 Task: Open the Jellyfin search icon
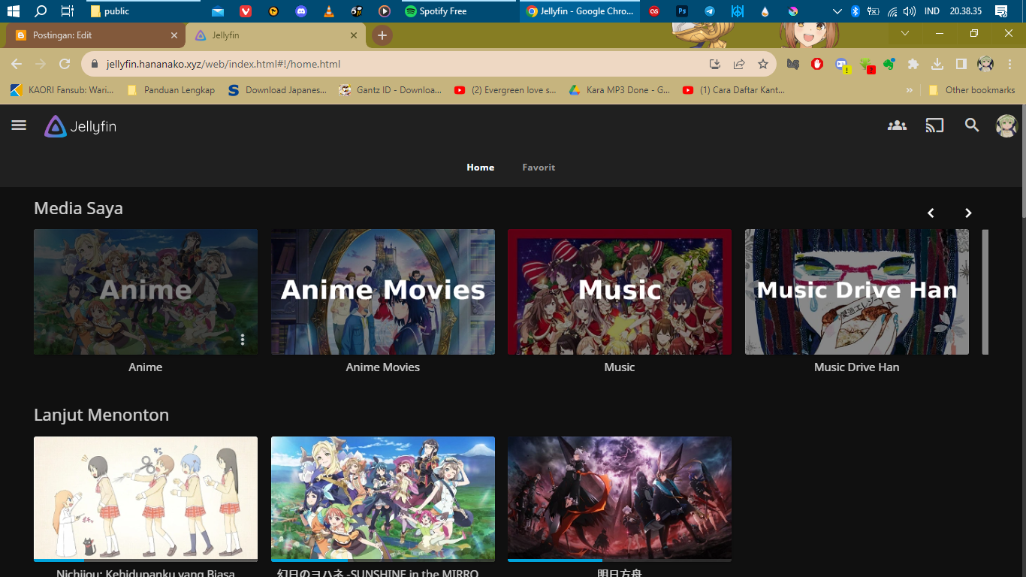pos(972,125)
